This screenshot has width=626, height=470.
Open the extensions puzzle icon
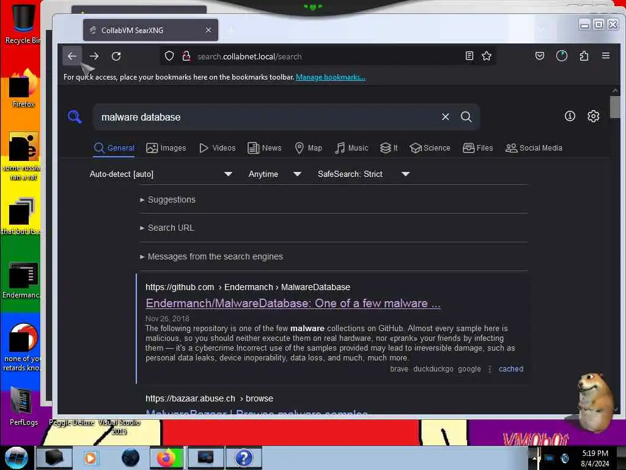pos(584,56)
